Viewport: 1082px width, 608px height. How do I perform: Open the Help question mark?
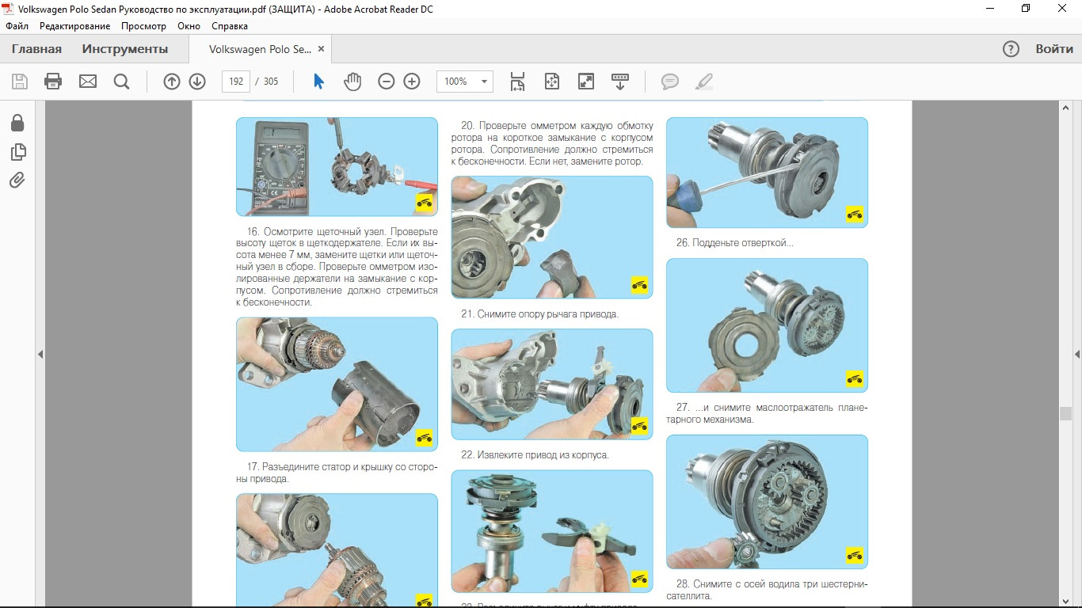tap(1011, 49)
